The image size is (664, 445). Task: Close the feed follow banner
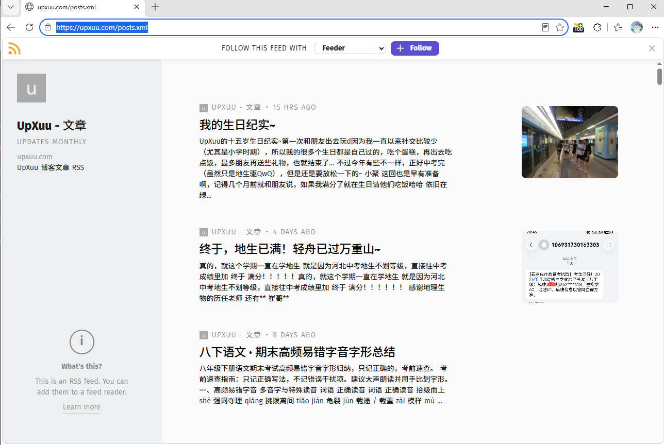click(652, 48)
